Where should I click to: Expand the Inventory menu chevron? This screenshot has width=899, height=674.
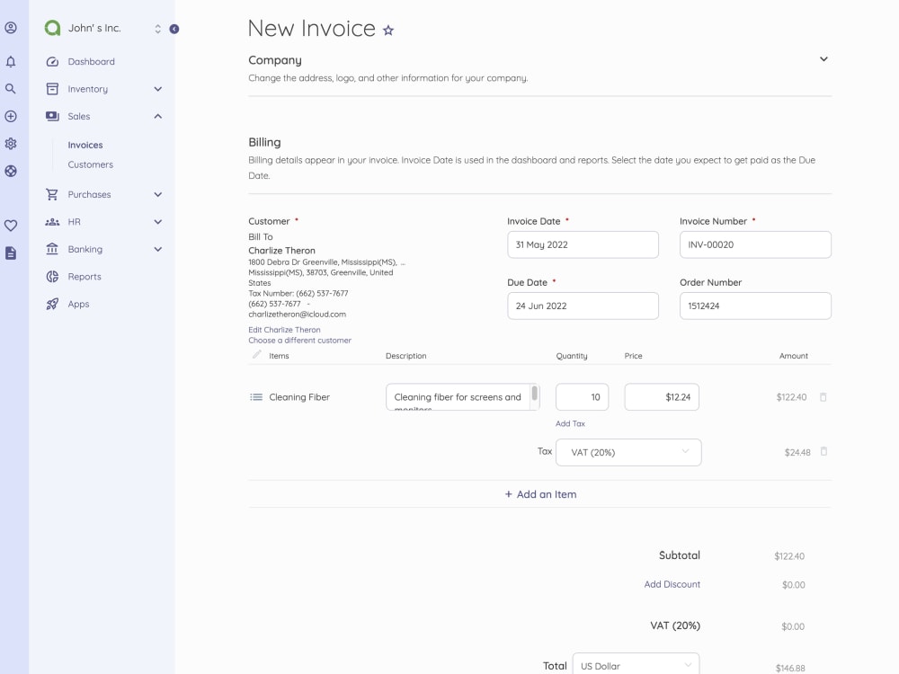(157, 89)
